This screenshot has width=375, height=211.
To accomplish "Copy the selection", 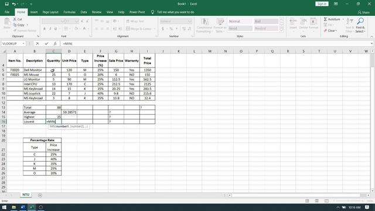I will point(19,25).
